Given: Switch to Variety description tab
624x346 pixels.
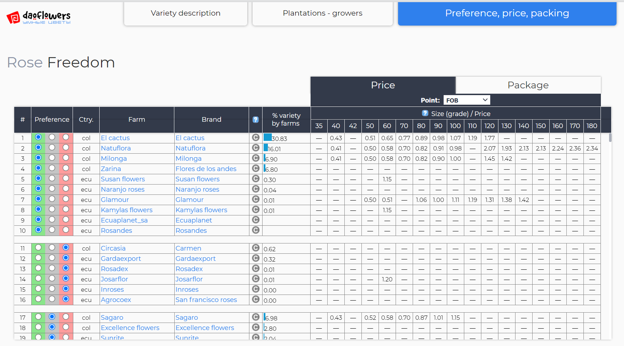Looking at the screenshot, I should click(185, 13).
